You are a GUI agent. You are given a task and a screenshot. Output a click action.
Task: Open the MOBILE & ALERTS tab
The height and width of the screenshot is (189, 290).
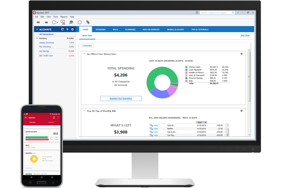point(176,30)
